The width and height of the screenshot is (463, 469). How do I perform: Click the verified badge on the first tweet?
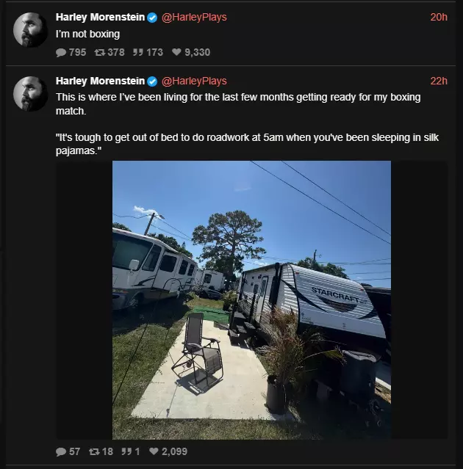(152, 18)
